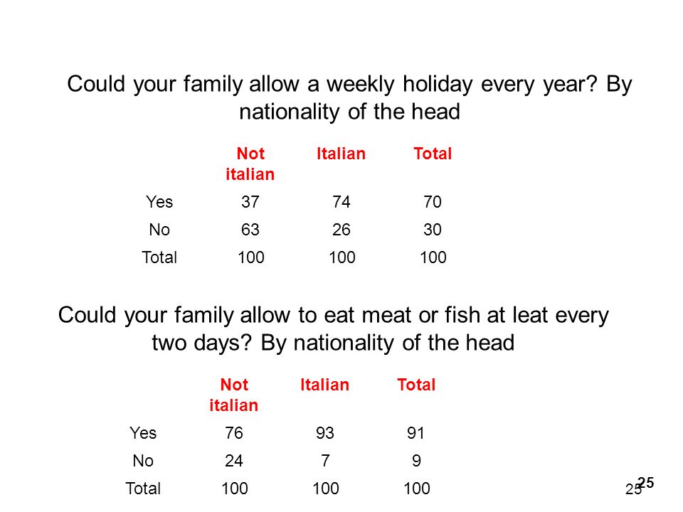Select 'Not italian' header in first table
The height and width of the screenshot is (512, 683).
(250, 164)
